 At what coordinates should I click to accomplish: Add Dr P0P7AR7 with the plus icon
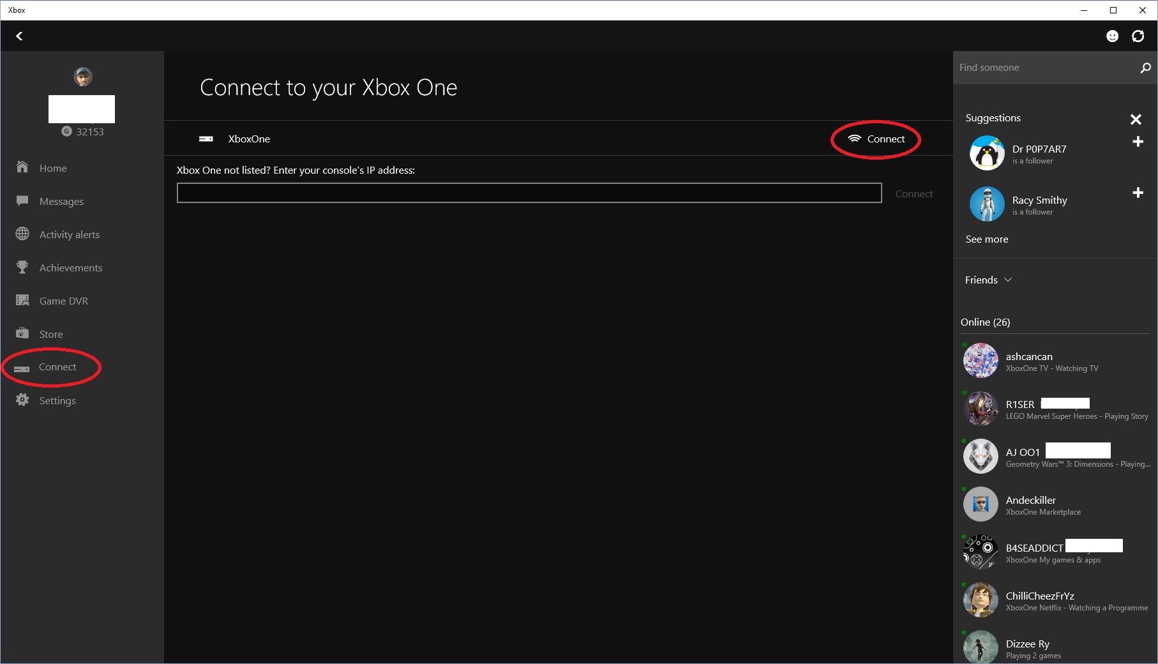[1138, 142]
